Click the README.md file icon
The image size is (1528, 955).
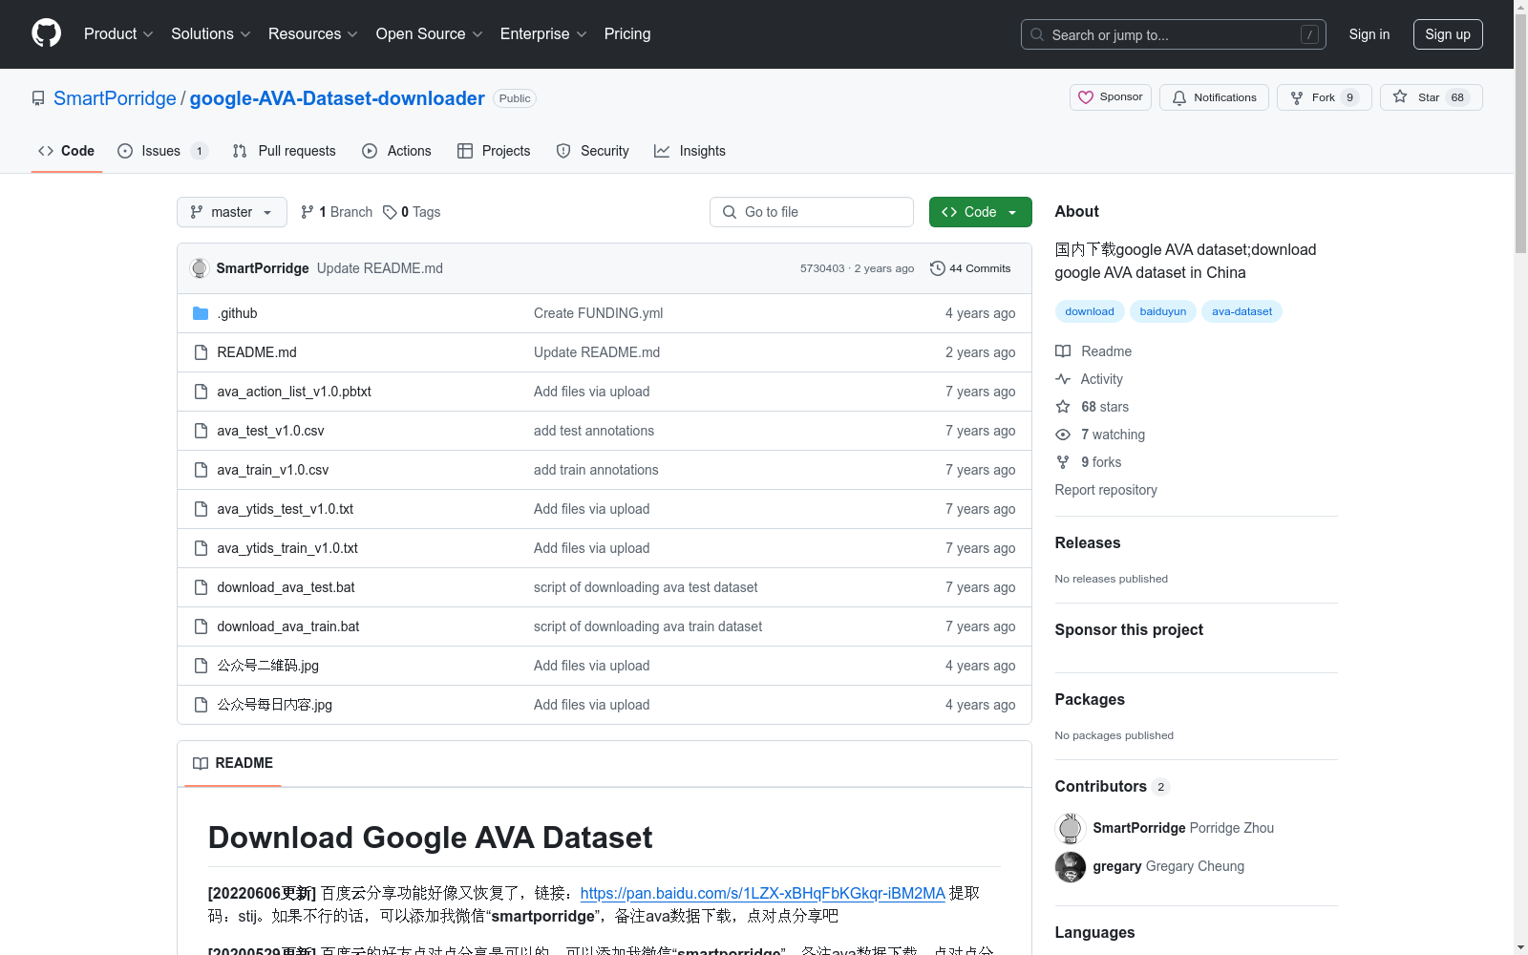[x=201, y=352]
